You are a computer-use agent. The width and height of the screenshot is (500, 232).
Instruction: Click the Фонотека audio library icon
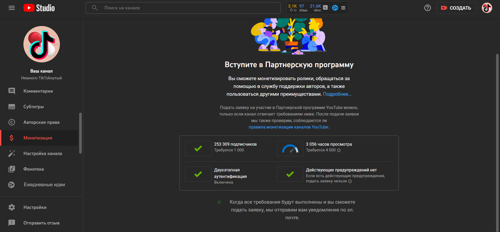12,169
